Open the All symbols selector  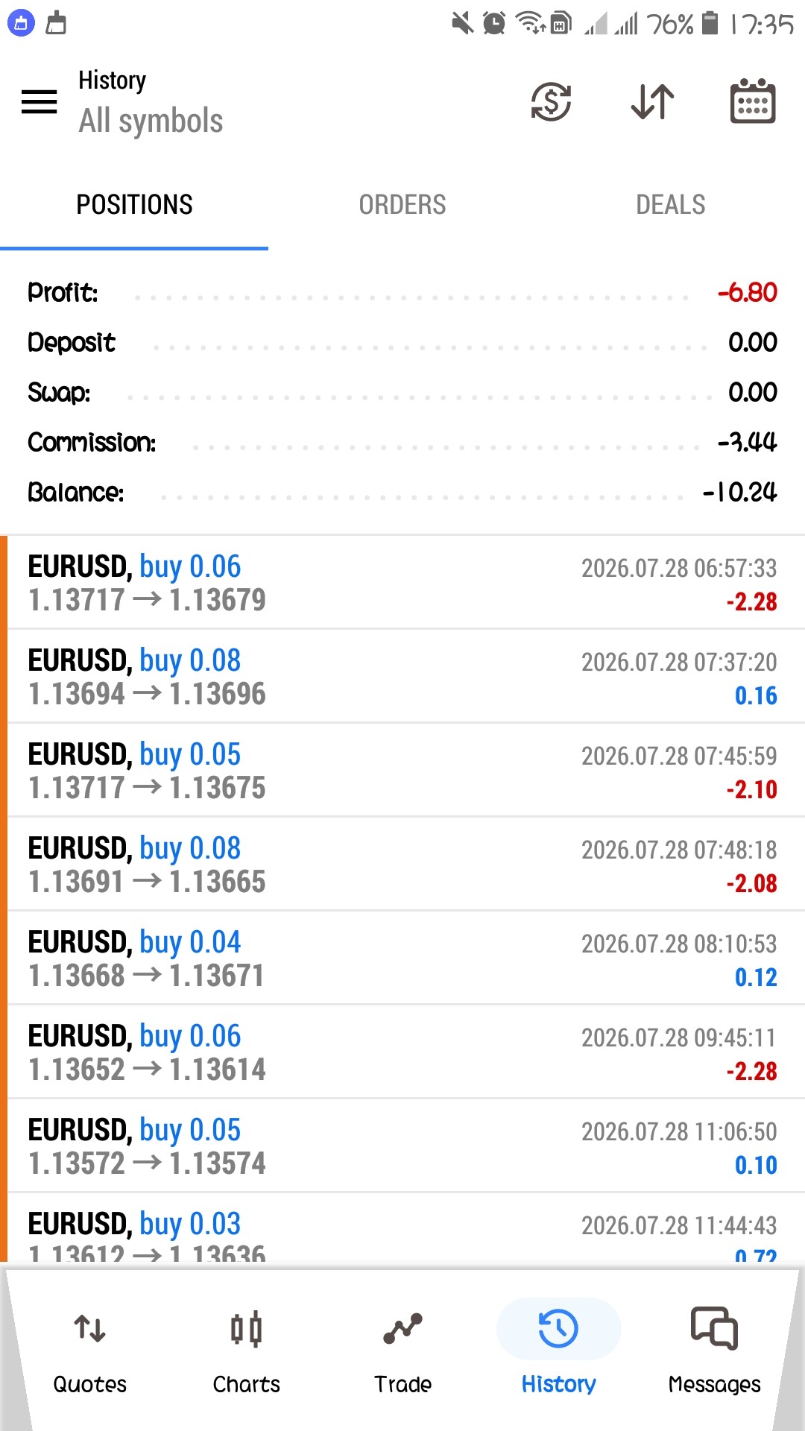(151, 121)
